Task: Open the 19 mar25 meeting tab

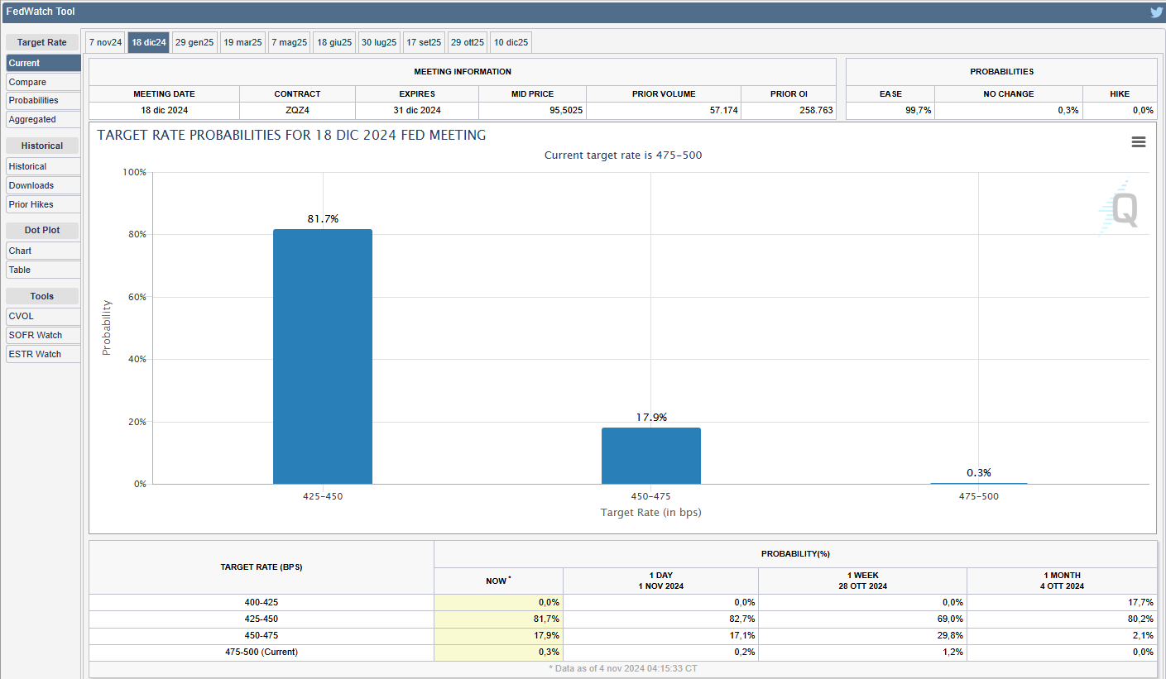Action: click(242, 42)
